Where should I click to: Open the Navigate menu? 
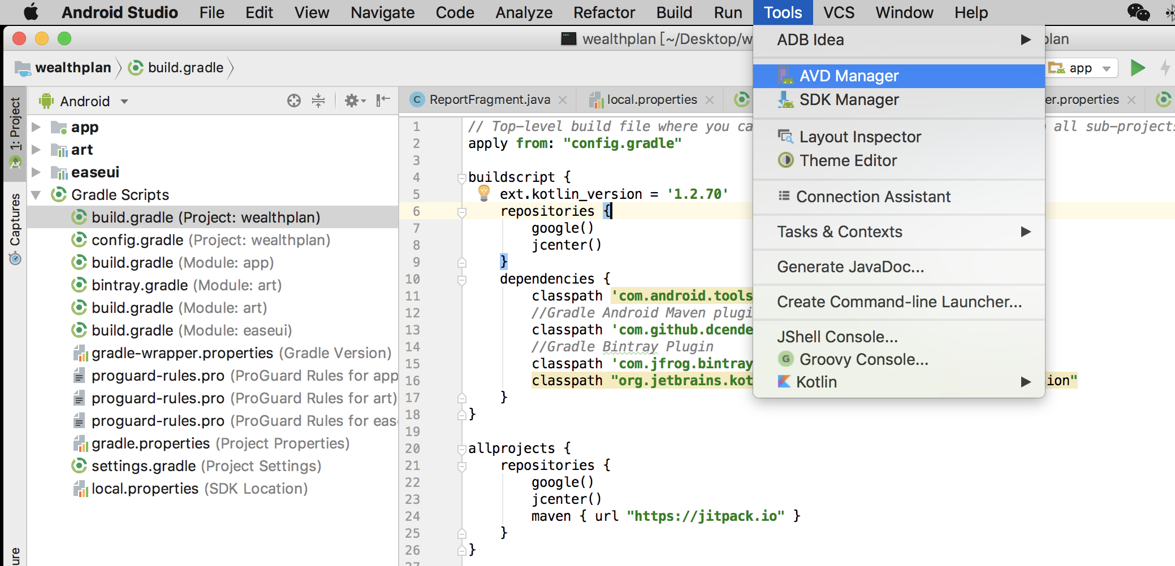click(382, 12)
